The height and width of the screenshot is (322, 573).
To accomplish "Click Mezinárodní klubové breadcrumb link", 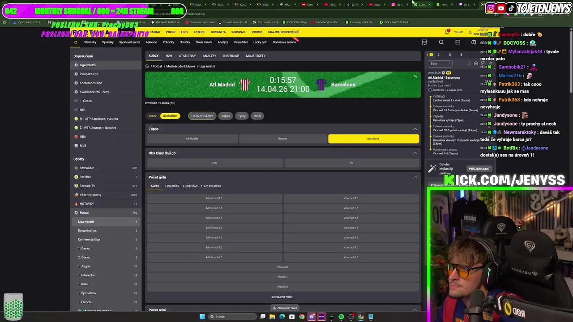I will click(181, 66).
